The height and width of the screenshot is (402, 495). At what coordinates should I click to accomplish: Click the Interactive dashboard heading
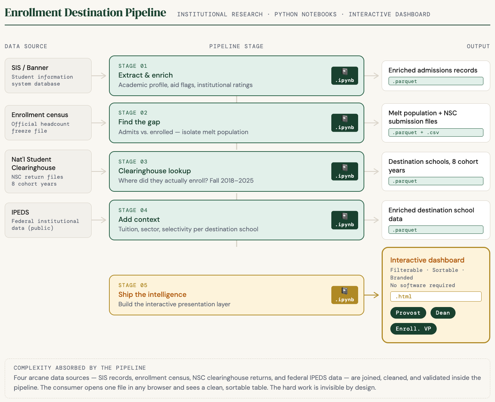coord(427,260)
